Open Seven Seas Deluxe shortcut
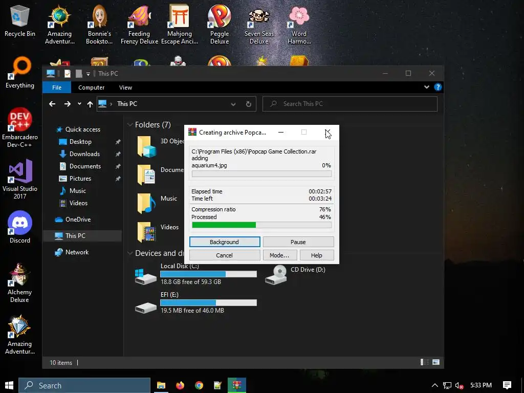 coord(259,25)
